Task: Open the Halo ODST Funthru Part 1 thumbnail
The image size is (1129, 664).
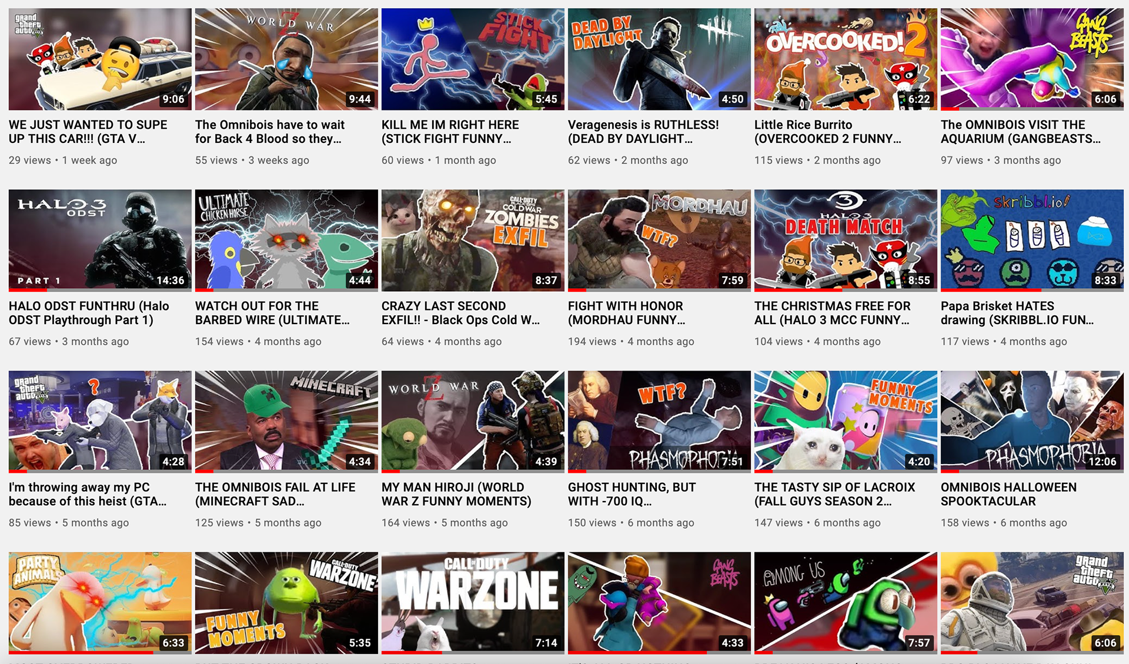Action: tap(100, 240)
